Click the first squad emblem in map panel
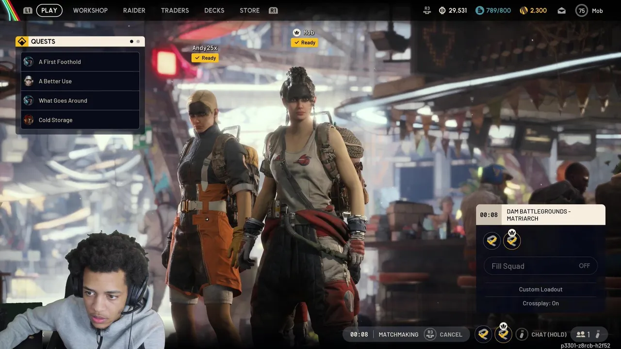Screen dimensions: 621x349 tap(492, 240)
